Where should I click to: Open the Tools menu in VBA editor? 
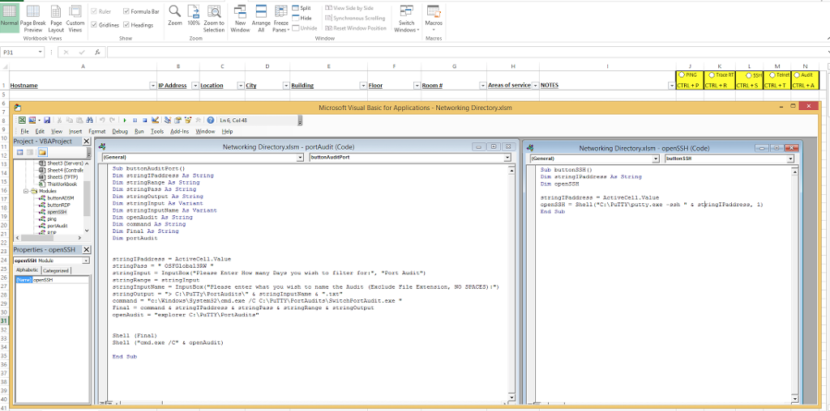point(157,131)
